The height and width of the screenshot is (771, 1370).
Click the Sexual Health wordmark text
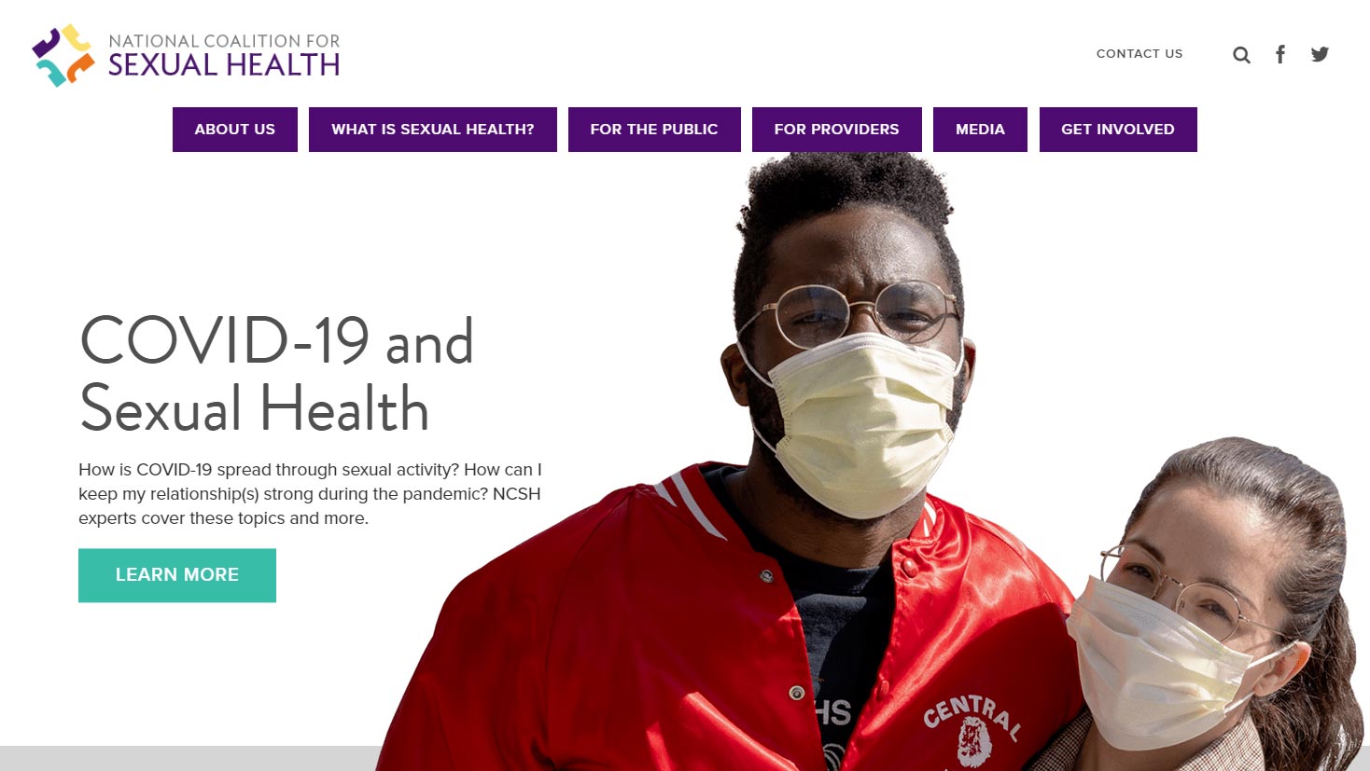[224, 65]
